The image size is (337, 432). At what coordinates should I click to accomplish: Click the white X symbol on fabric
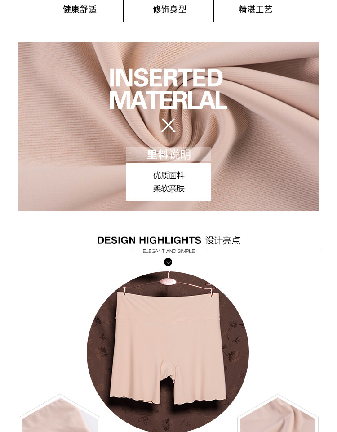coord(168,126)
